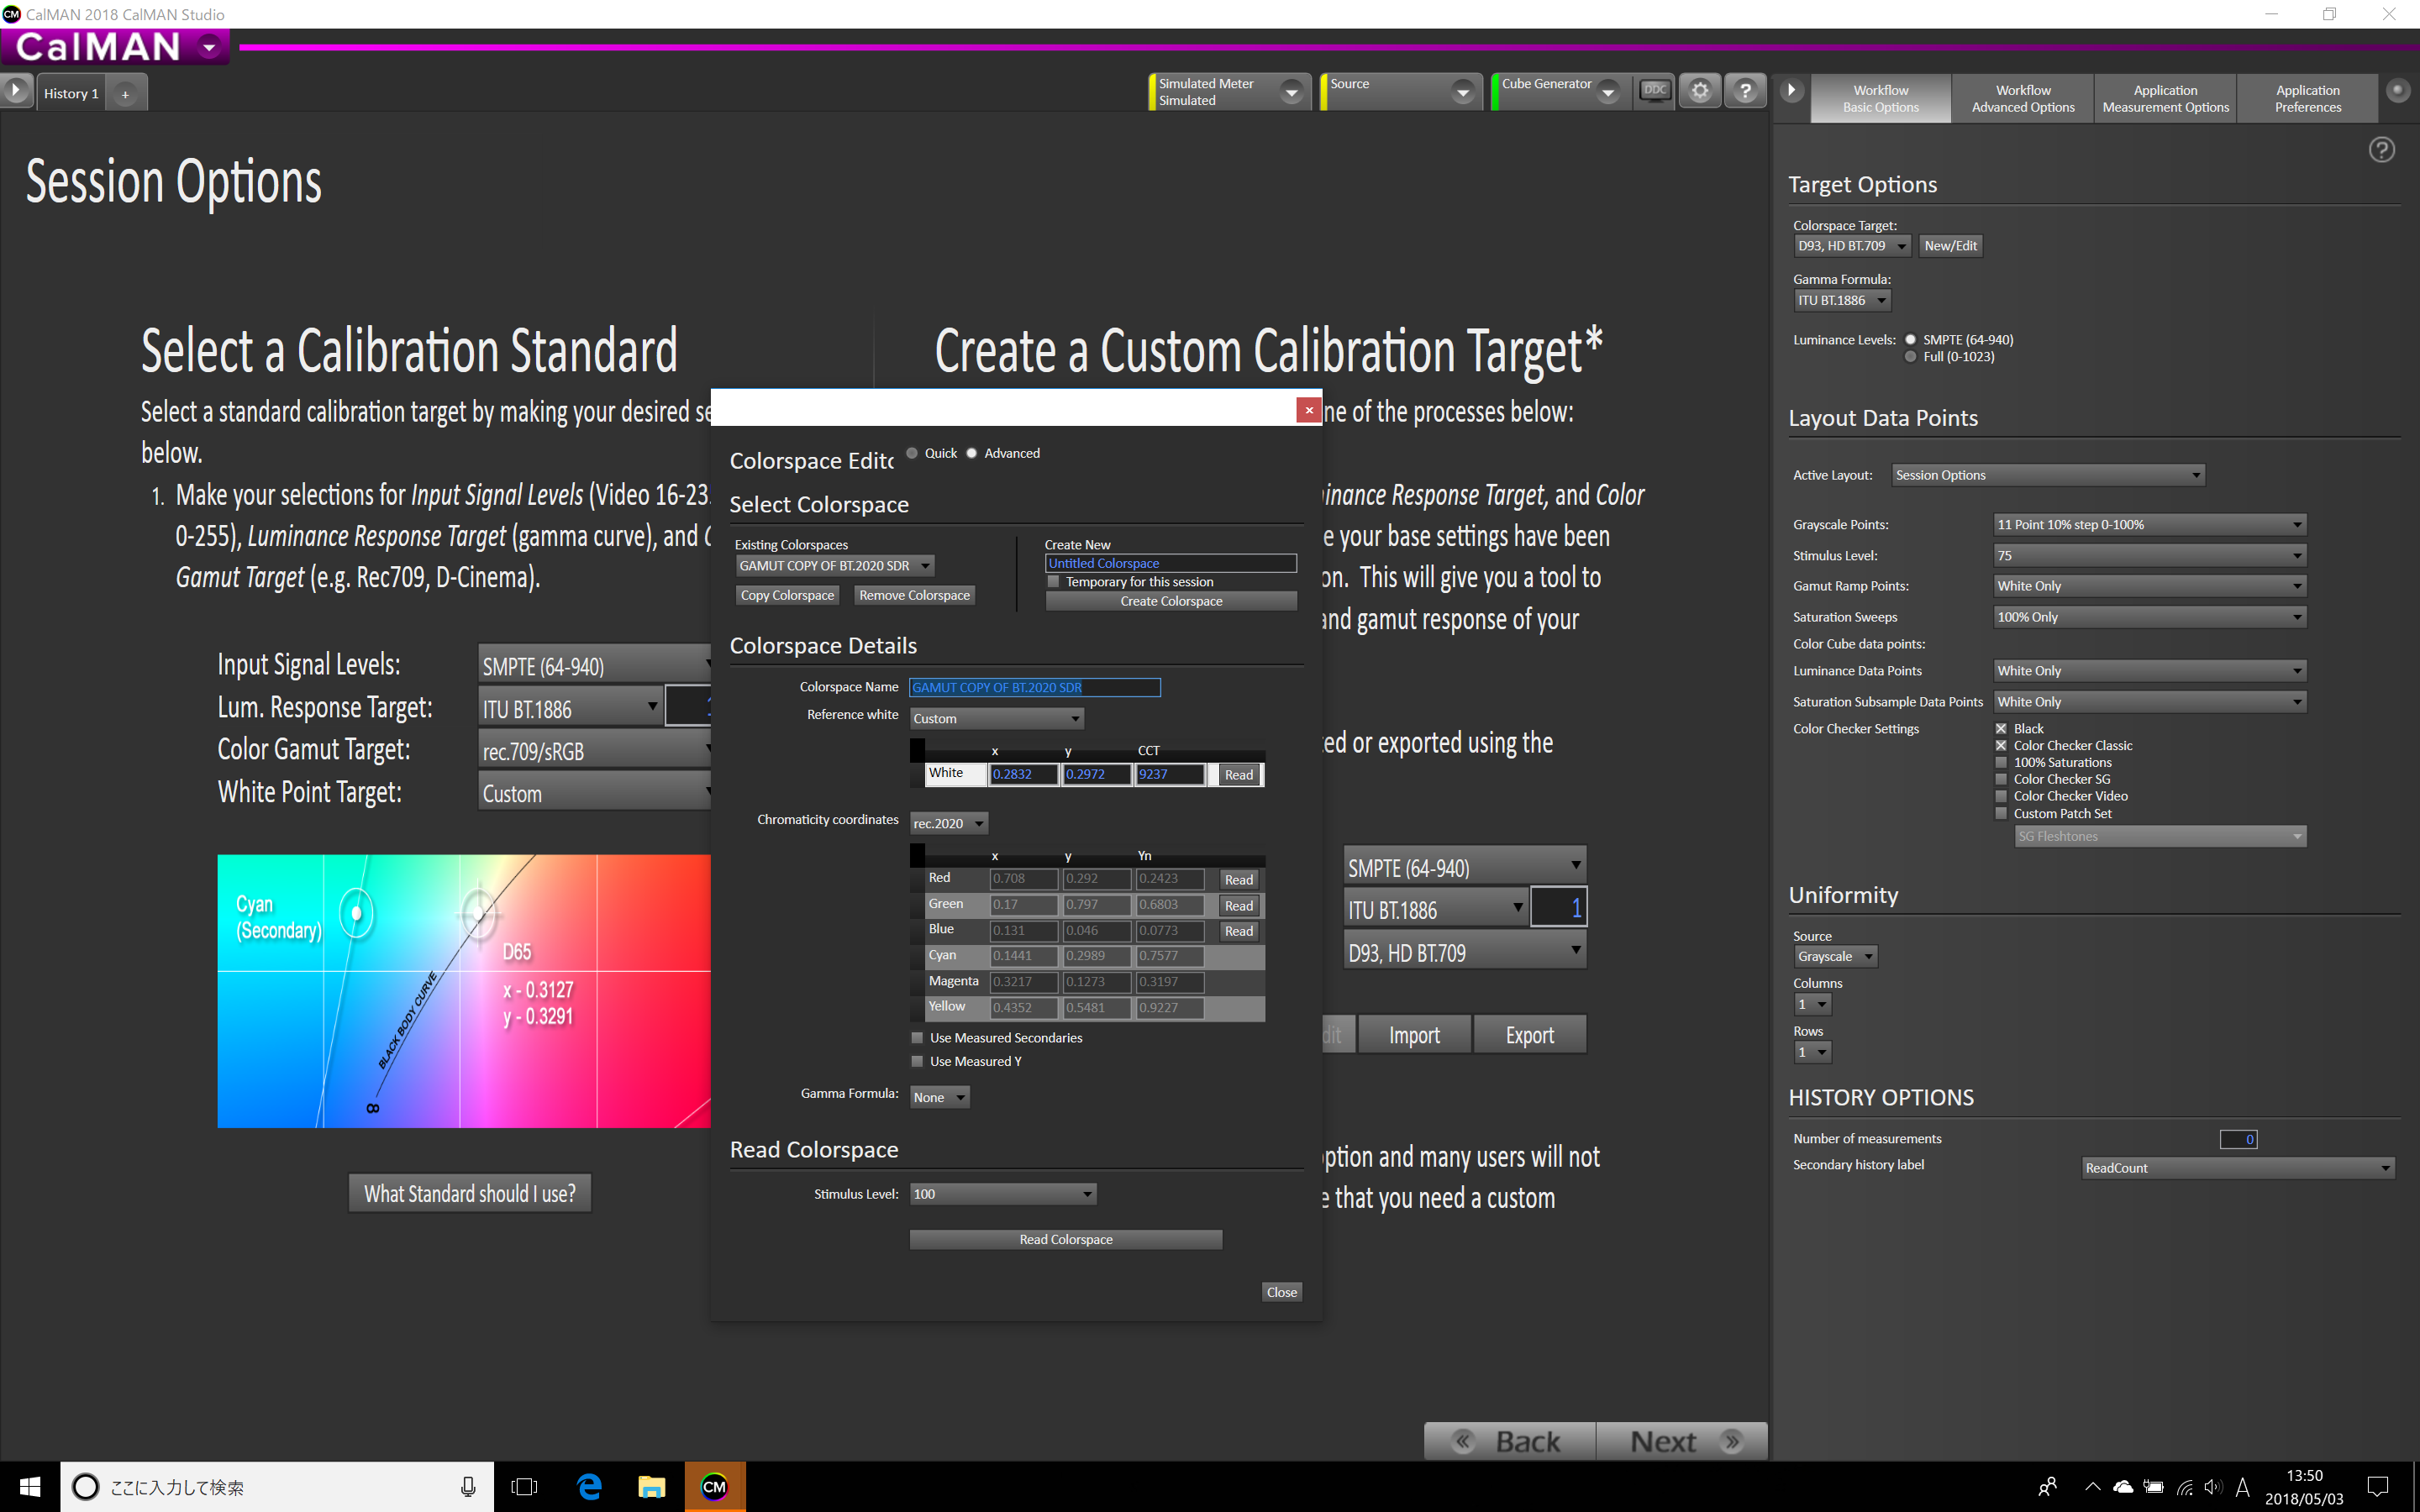Select the Quick editor mode radio button
The image size is (2420, 1512).
pyautogui.click(x=912, y=453)
